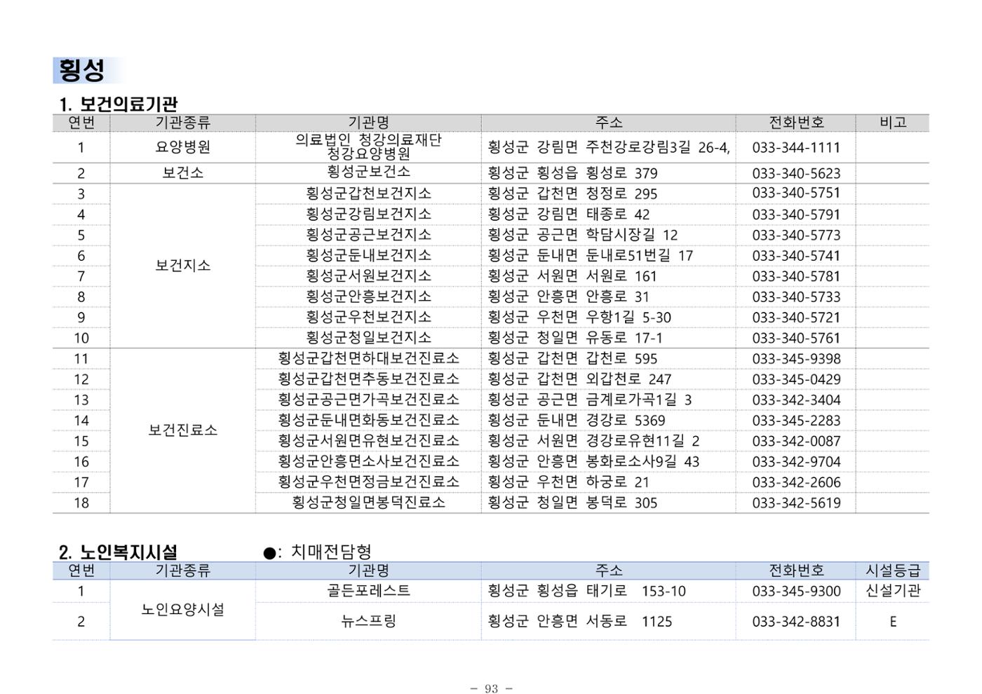Click 횡성군보건소 institution name
982x694 pixels.
(x=368, y=172)
